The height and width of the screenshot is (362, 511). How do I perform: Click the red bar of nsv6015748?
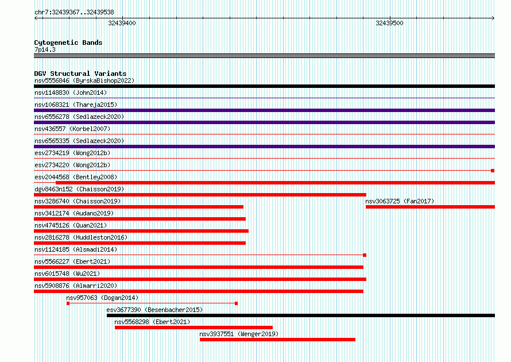(200, 279)
